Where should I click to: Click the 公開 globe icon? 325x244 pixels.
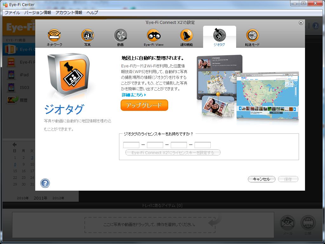click(x=308, y=223)
